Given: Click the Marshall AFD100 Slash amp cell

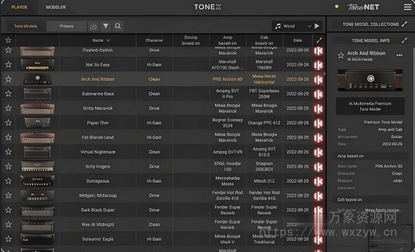Looking at the screenshot, I should tap(228, 64).
